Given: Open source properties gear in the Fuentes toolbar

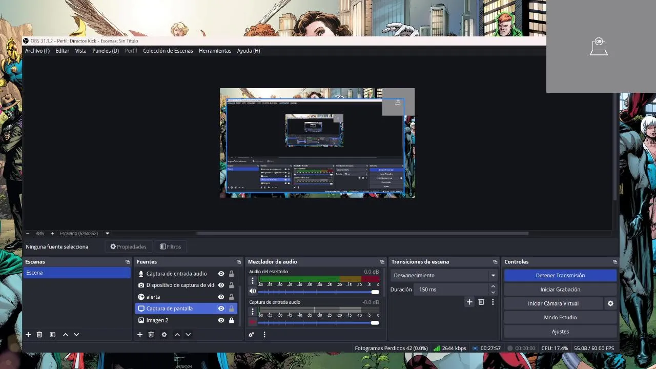Looking at the screenshot, I should pos(164,335).
